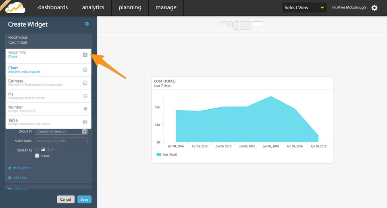Select the Estimate widget type option
Screen dimensions: 387x208
tap(48, 83)
